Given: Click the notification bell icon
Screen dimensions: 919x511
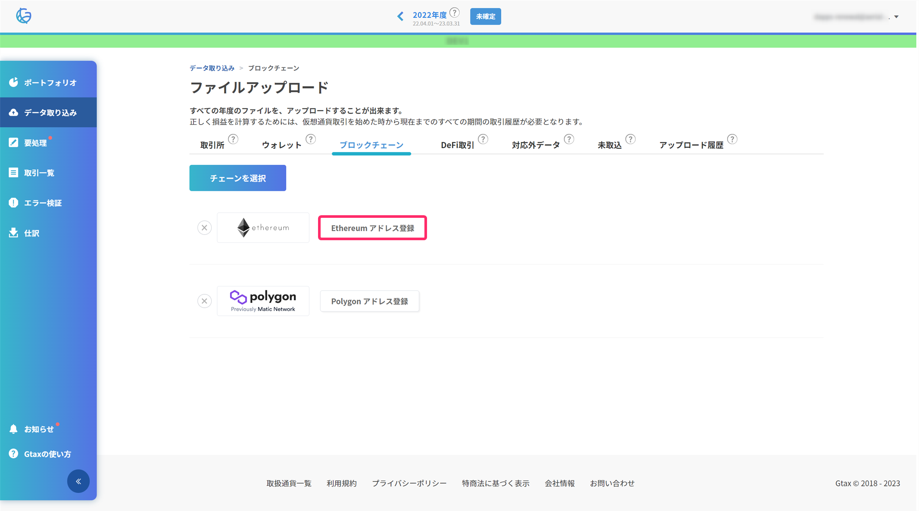Looking at the screenshot, I should 13,429.
